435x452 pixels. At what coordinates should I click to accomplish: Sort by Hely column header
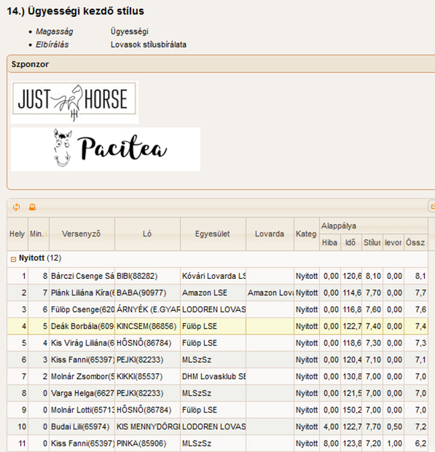17,234
